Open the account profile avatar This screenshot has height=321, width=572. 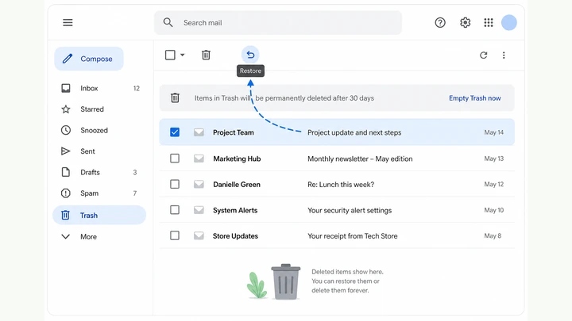tap(509, 22)
